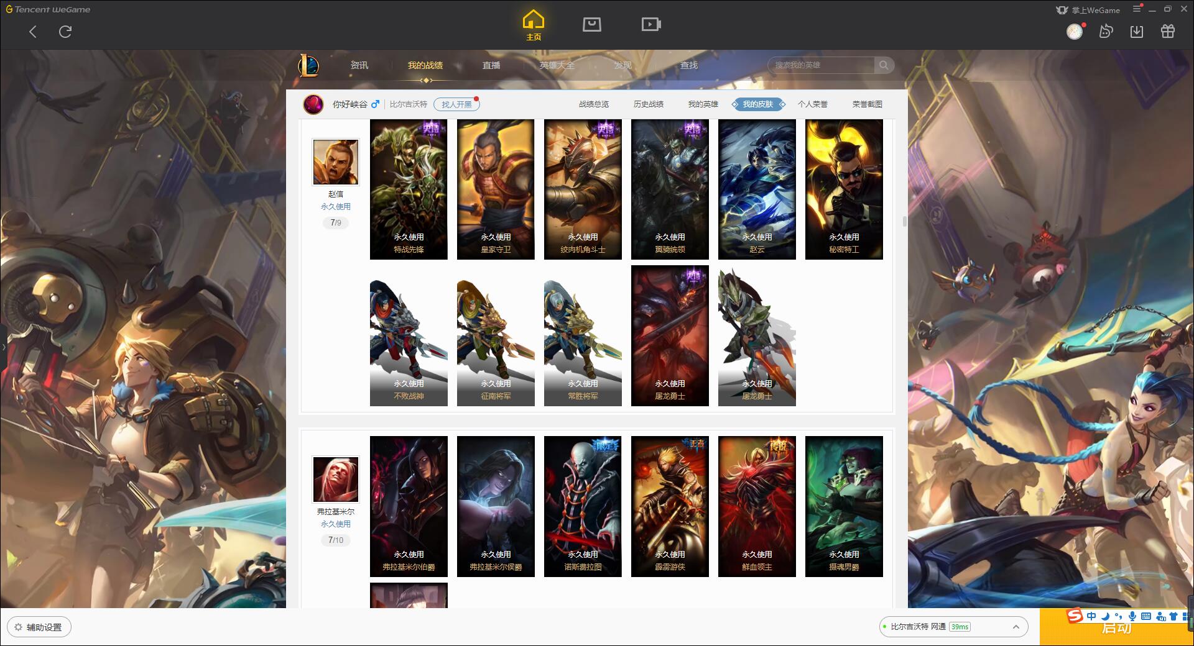Open the gift box icon
Viewport: 1194px width, 646px height.
tap(1168, 31)
